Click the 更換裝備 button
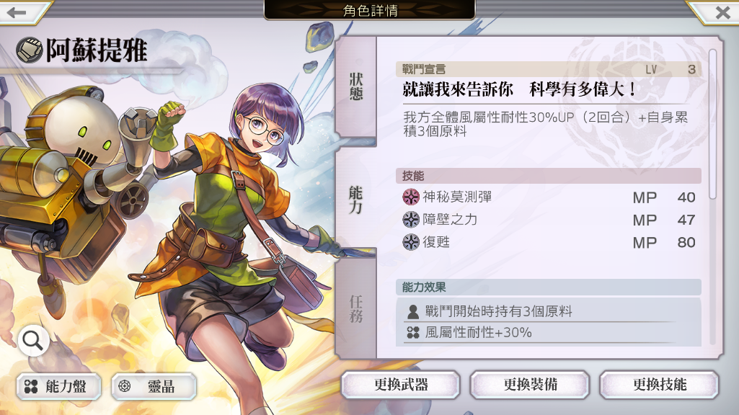Screen dimensions: 739x415 530,385
